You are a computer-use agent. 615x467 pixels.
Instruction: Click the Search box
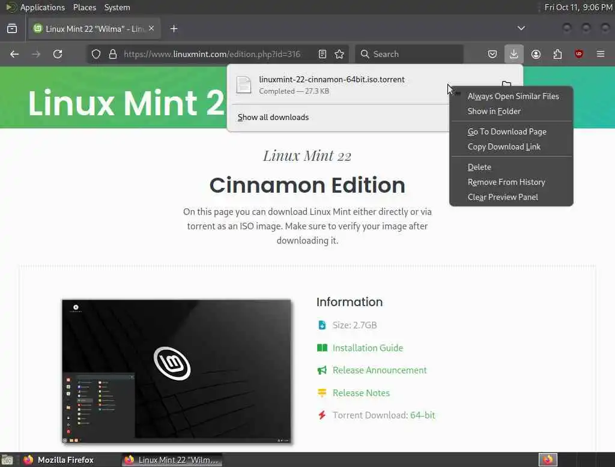click(409, 54)
